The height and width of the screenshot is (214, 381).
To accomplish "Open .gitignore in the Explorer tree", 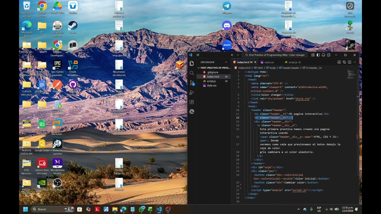I will click(213, 72).
